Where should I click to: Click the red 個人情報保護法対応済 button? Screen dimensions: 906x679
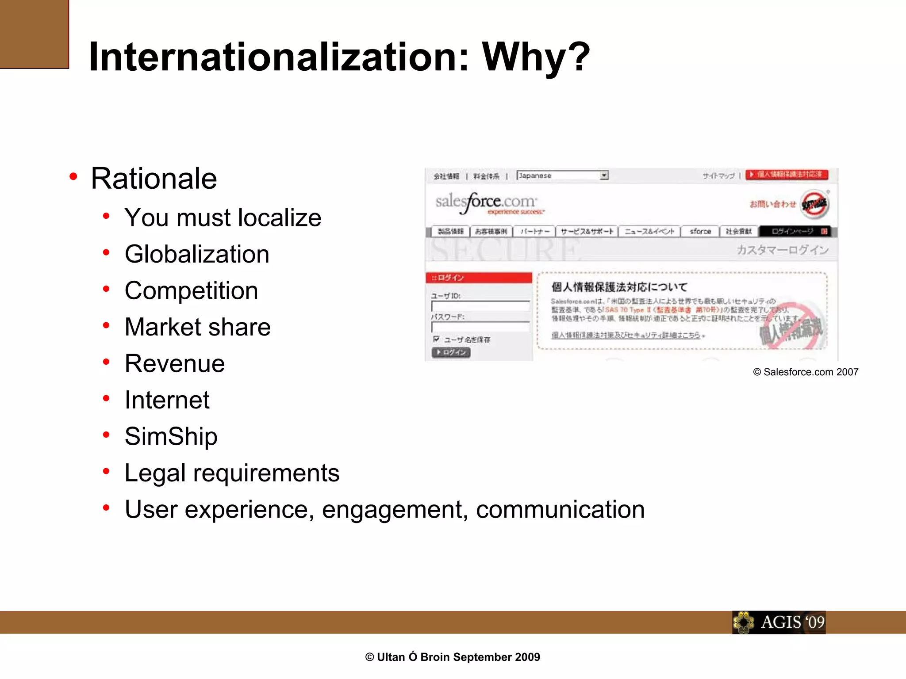[x=787, y=175]
